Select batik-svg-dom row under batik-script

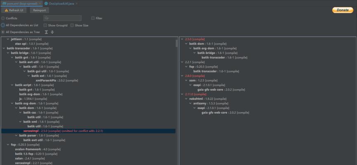click(40, 94)
